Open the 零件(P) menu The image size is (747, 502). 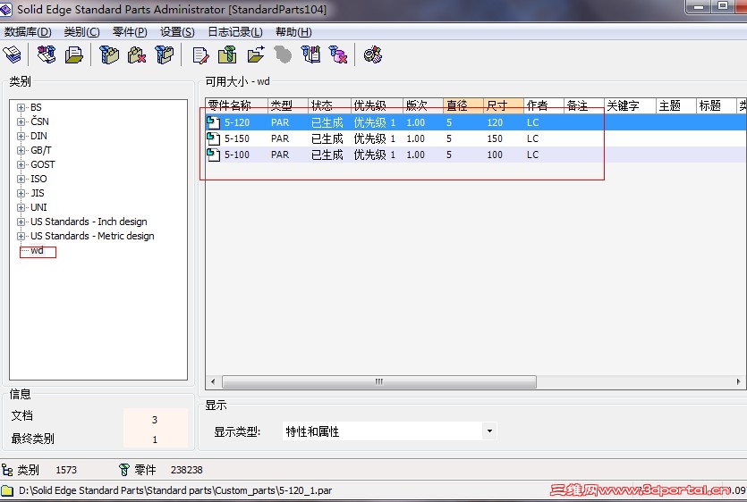click(x=130, y=32)
